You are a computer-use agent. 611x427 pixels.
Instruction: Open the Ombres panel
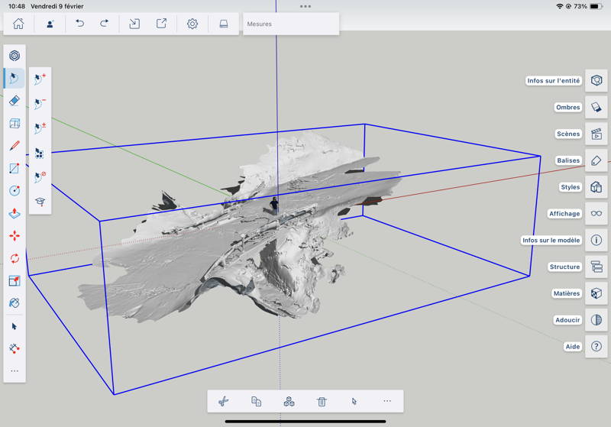pos(596,108)
